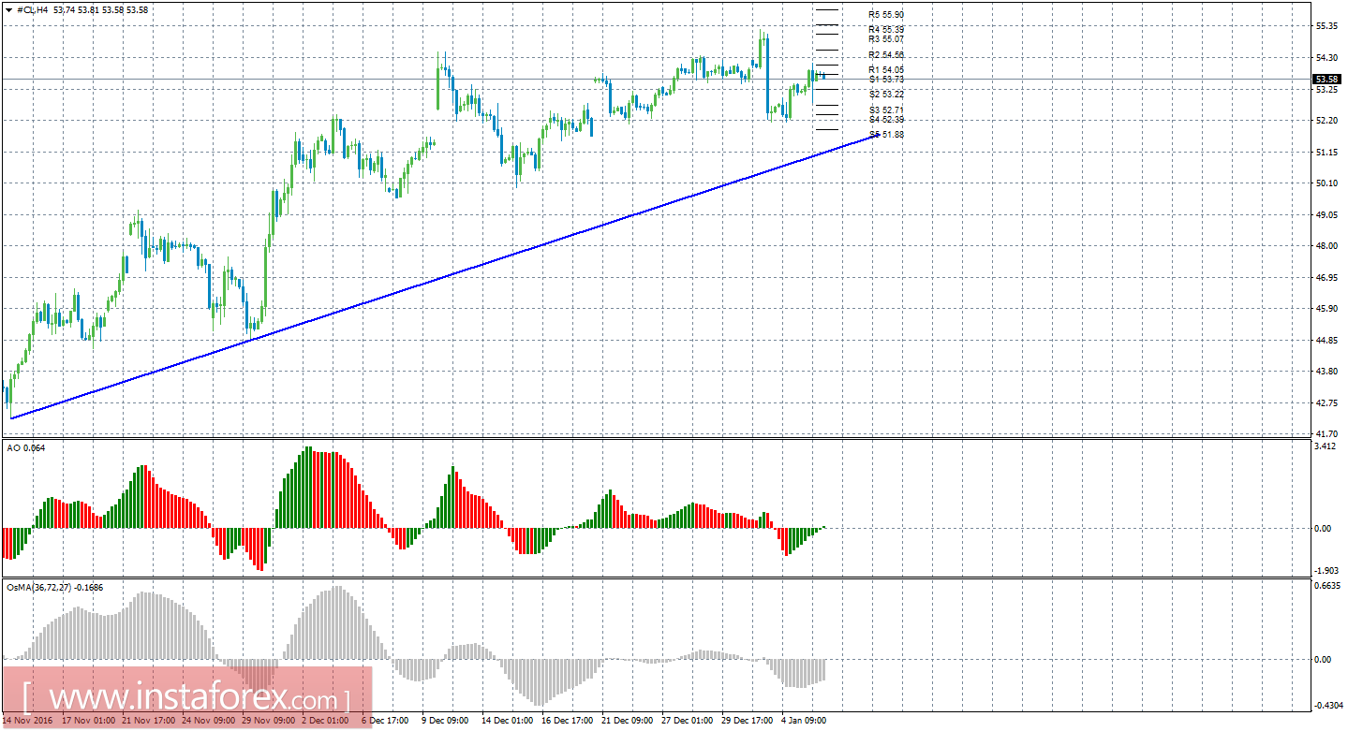Viewport: 1348px width, 731px height.
Task: Click the 42.75 price scale value
Action: 1326,403
